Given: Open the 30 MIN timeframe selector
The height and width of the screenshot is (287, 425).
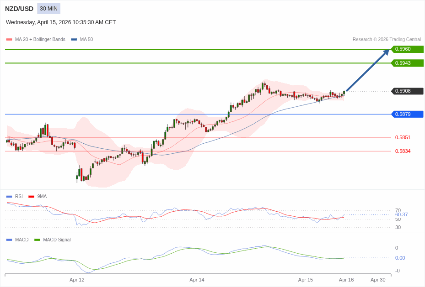Looking at the screenshot, I should point(48,9).
